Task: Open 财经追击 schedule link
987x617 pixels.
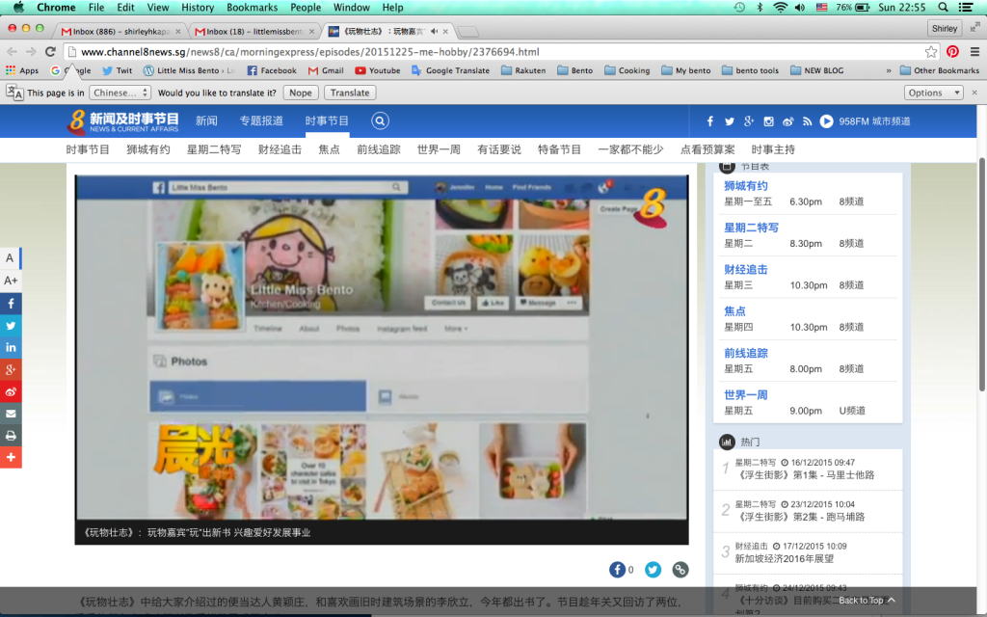Action: coord(746,270)
